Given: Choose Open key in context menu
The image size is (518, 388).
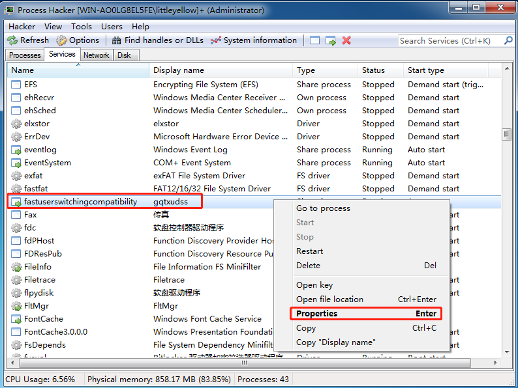Looking at the screenshot, I should coord(361,285).
